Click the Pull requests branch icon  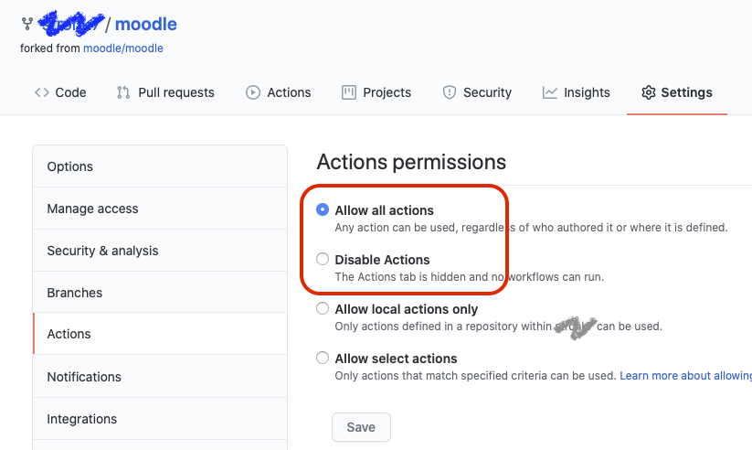point(123,92)
